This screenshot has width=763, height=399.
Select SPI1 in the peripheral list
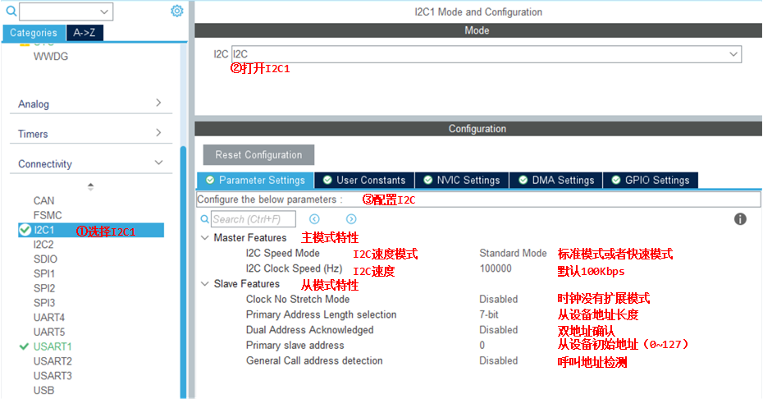click(x=44, y=273)
